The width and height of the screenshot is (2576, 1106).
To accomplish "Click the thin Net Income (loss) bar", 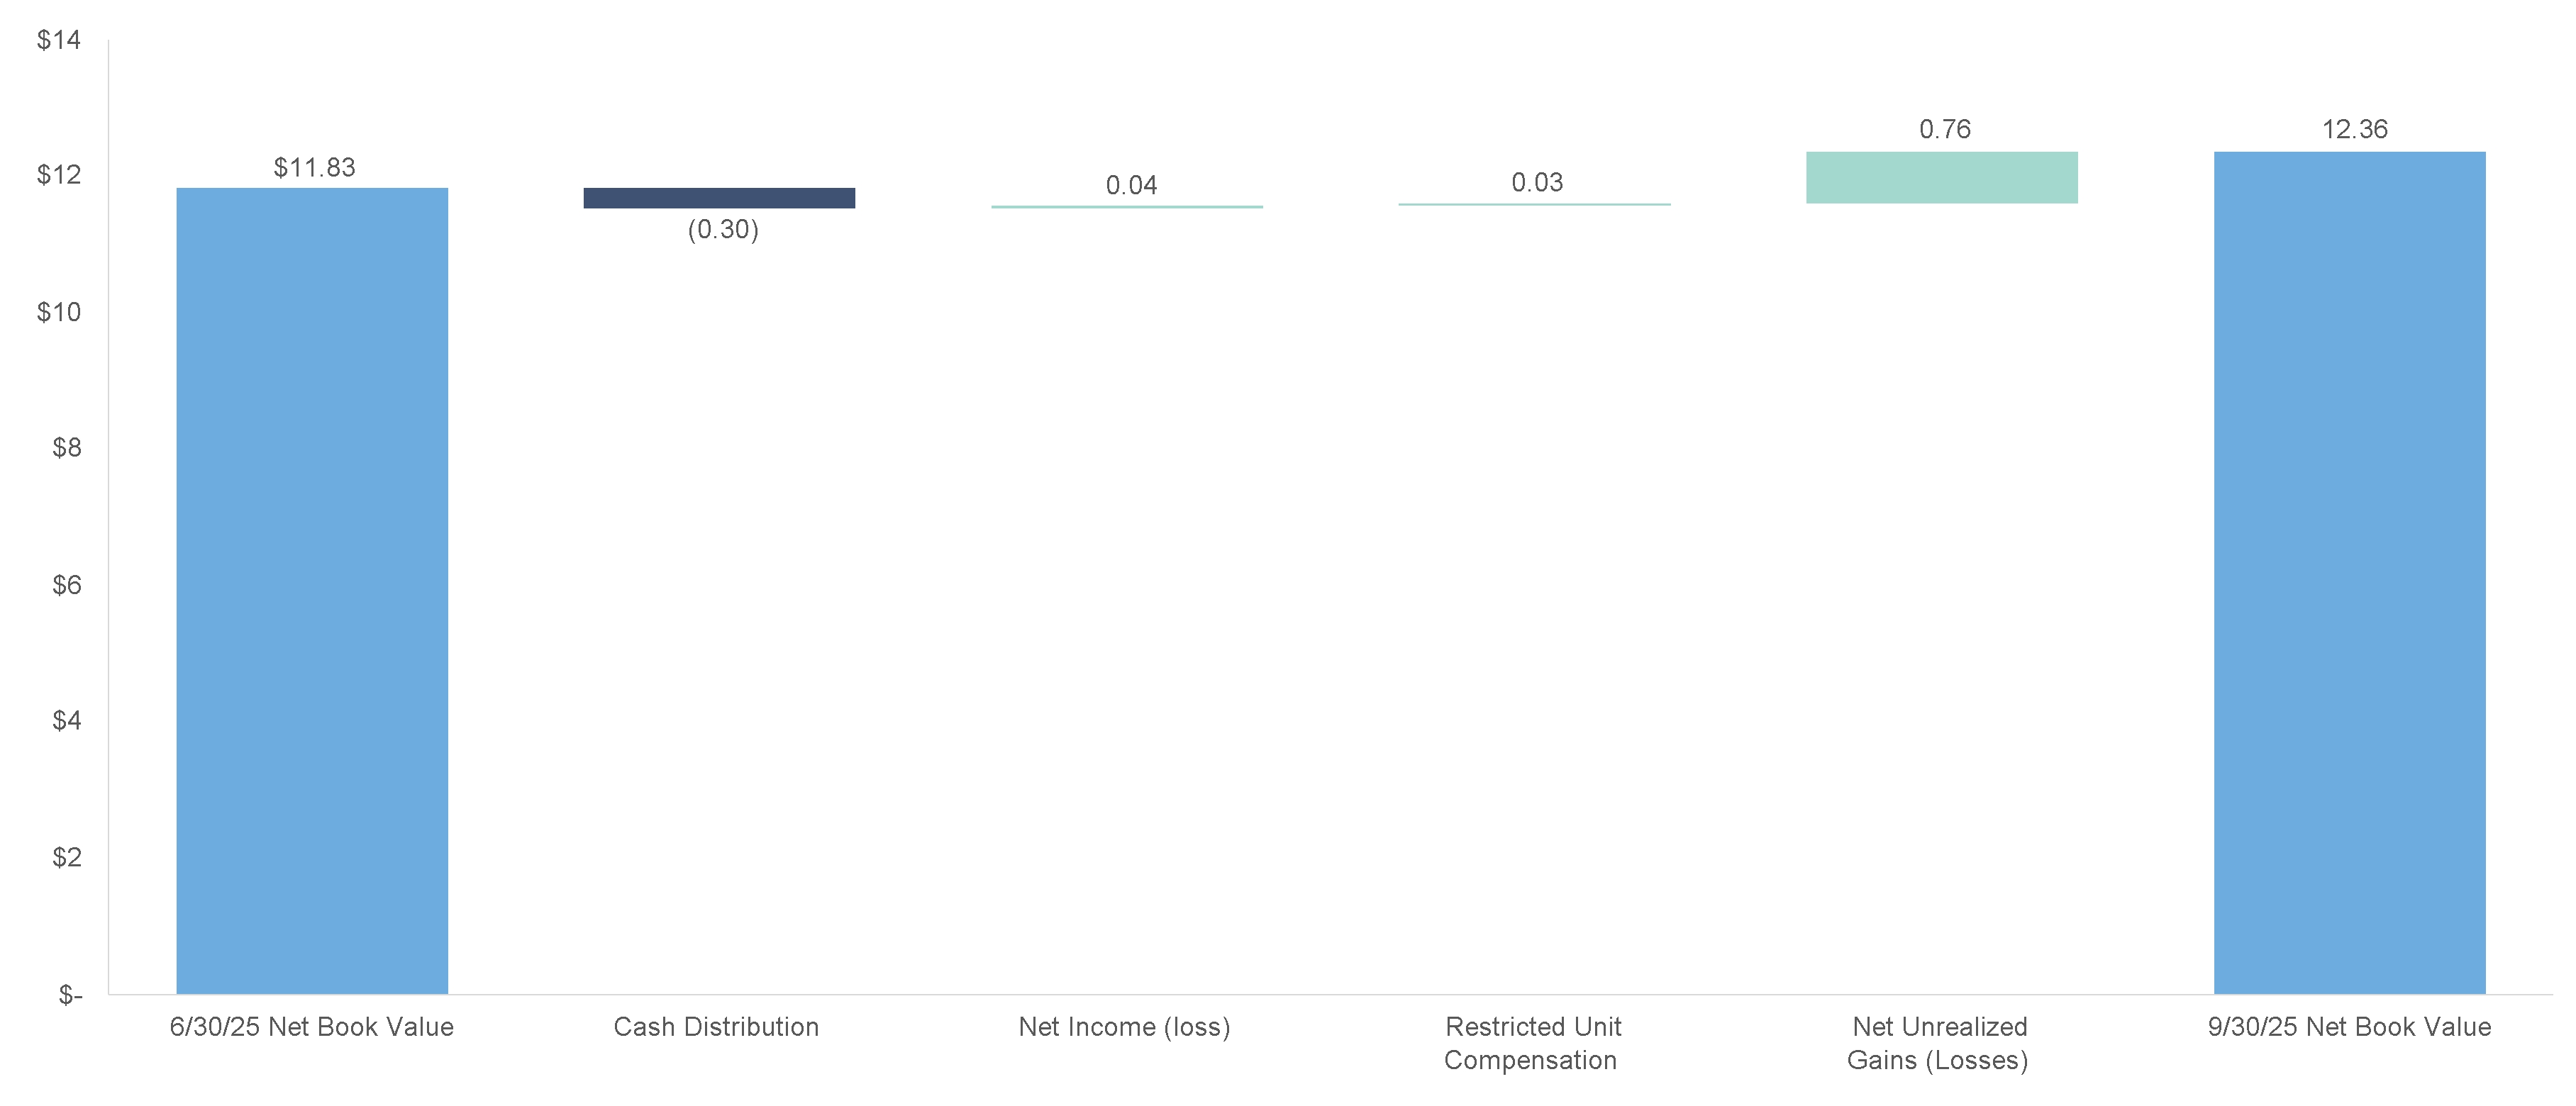I will [1127, 207].
